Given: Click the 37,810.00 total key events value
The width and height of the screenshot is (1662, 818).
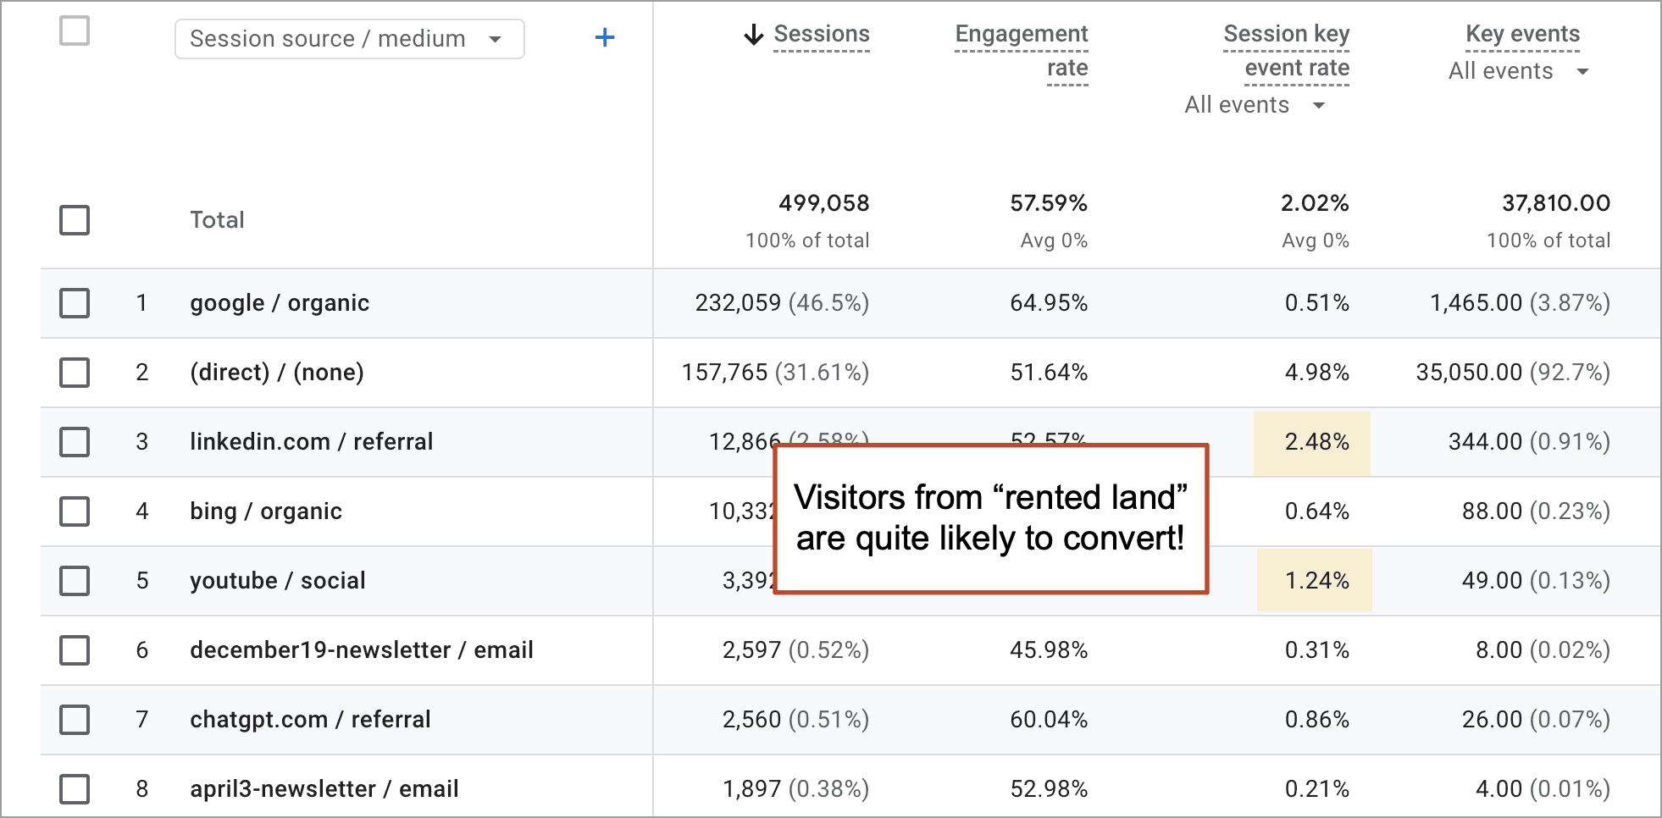Looking at the screenshot, I should (1556, 203).
